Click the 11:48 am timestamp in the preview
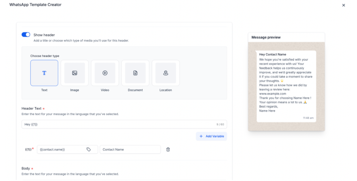The height and width of the screenshot is (181, 357). click(308, 118)
